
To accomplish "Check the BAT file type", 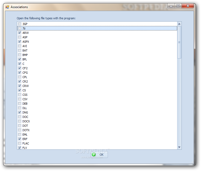I will [20, 50].
